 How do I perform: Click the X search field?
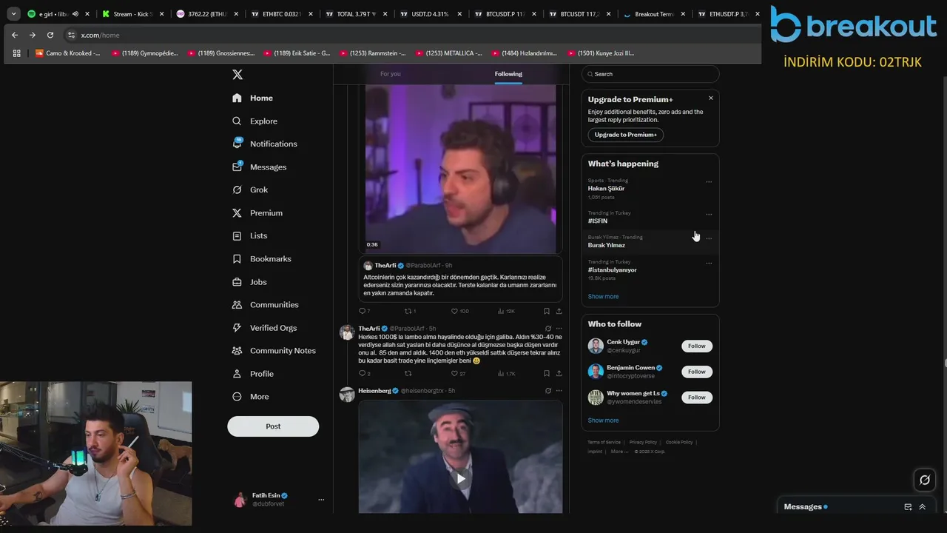[x=650, y=74]
